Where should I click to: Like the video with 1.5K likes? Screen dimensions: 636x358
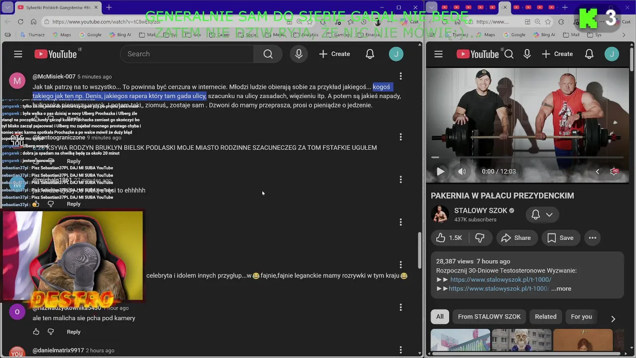[449, 238]
